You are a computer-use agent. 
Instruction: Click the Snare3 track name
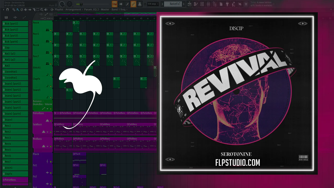coord(37,90)
